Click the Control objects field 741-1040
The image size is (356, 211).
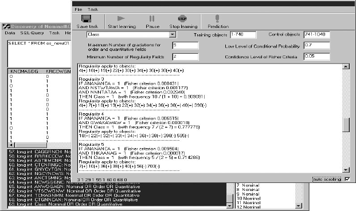tap(316, 34)
